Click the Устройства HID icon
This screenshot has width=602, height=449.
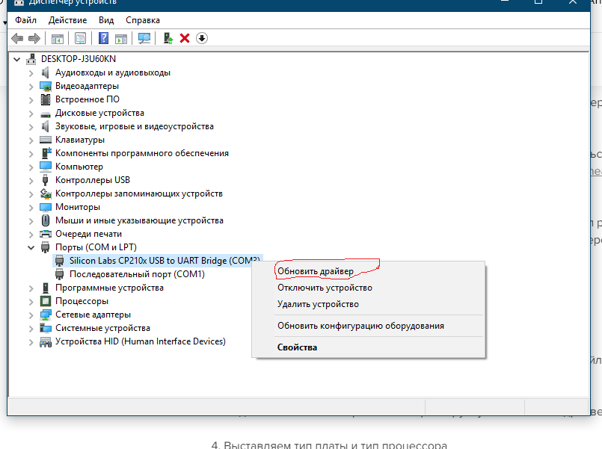coord(46,341)
